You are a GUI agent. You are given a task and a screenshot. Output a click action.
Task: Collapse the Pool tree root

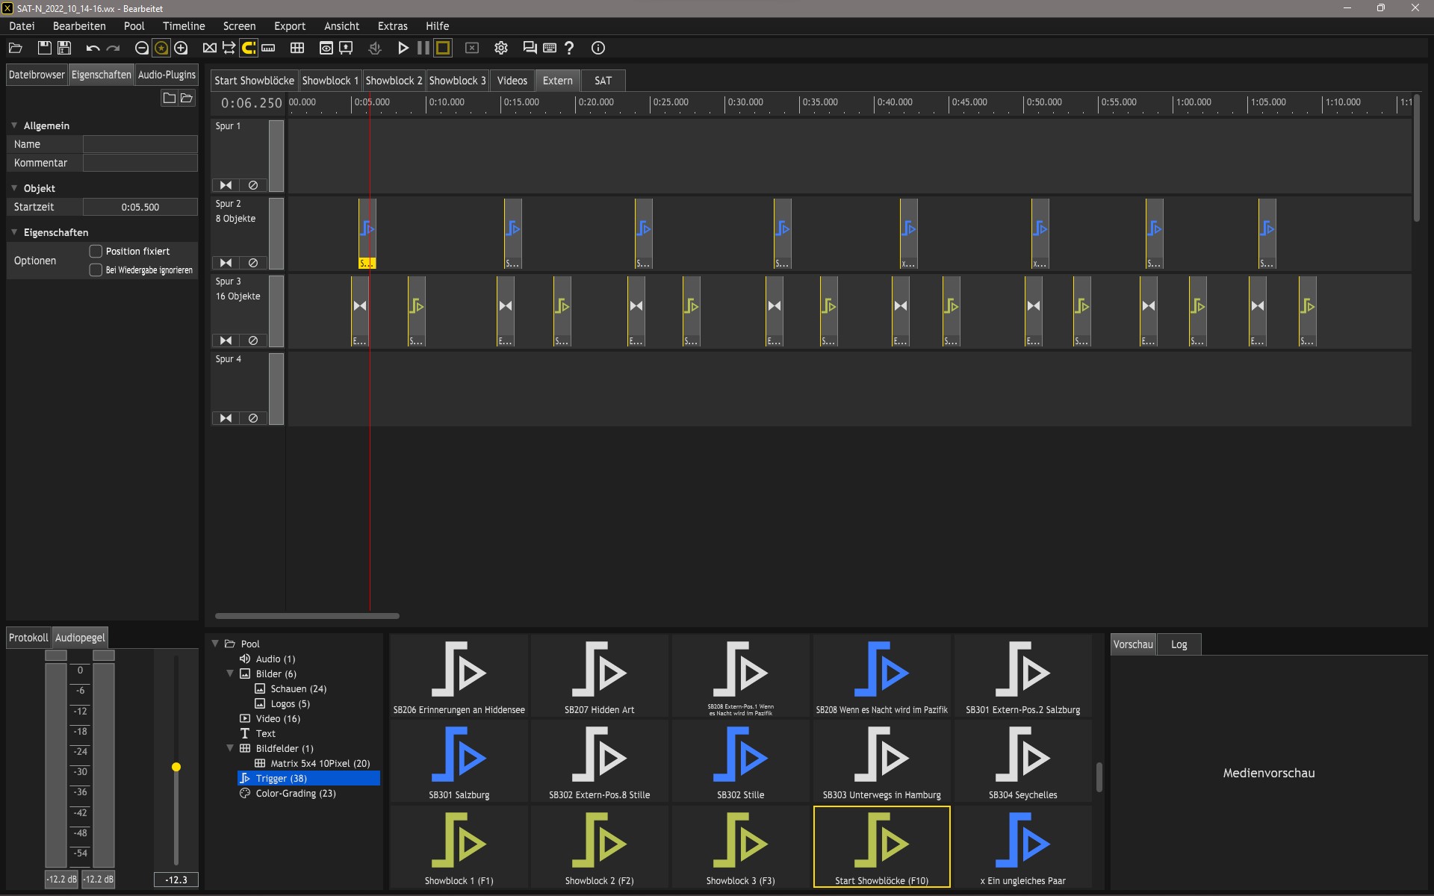[215, 644]
